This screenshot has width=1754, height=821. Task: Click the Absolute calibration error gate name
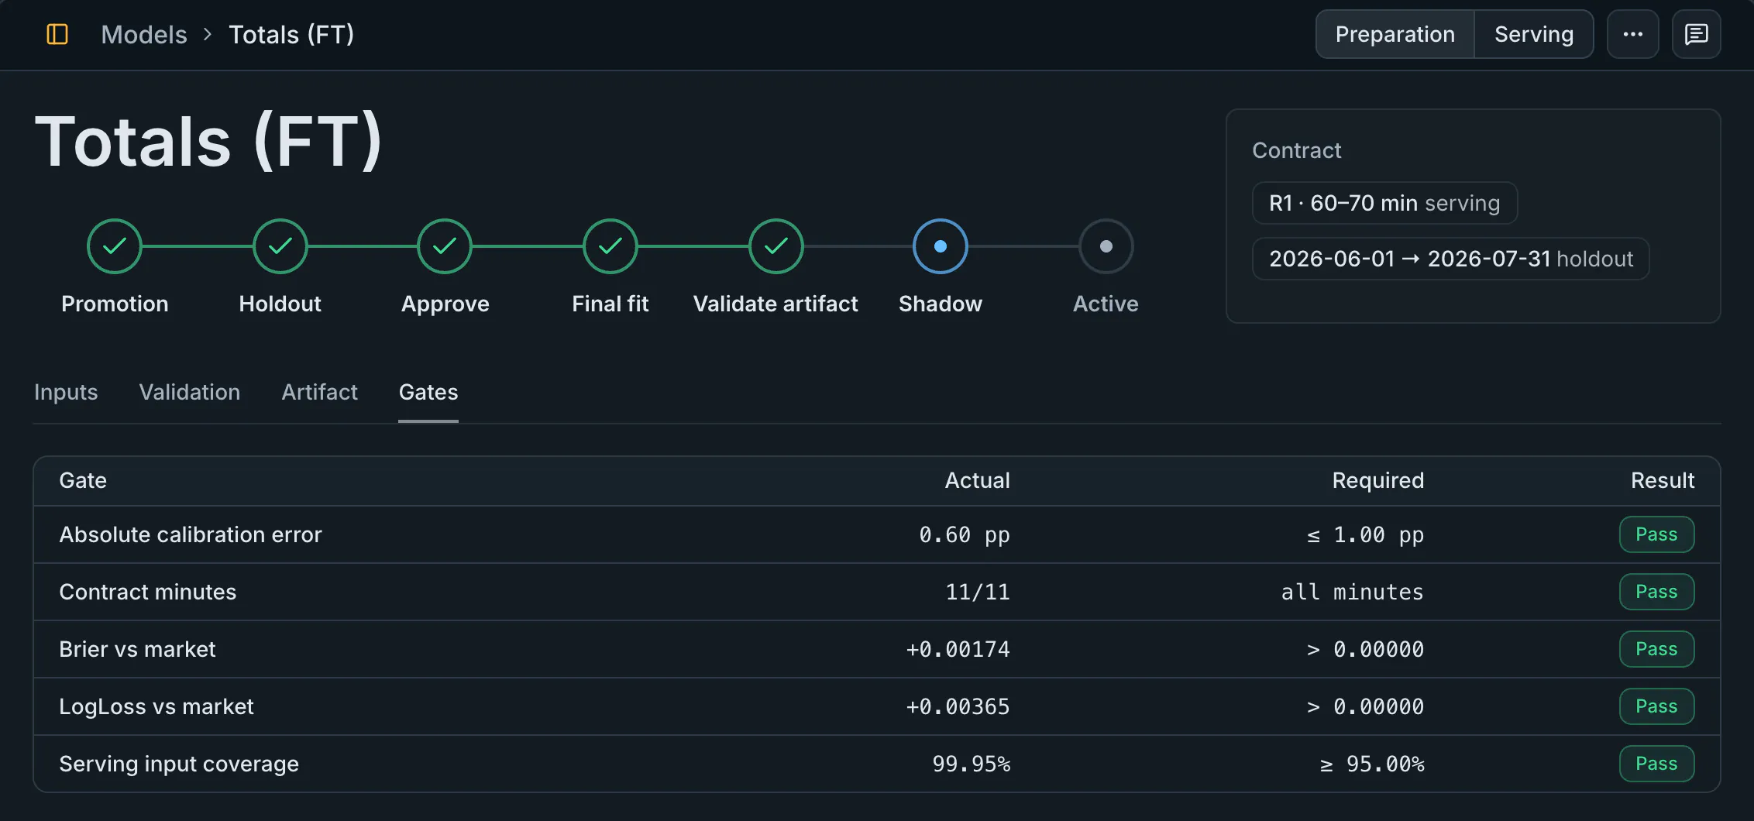[x=191, y=534]
